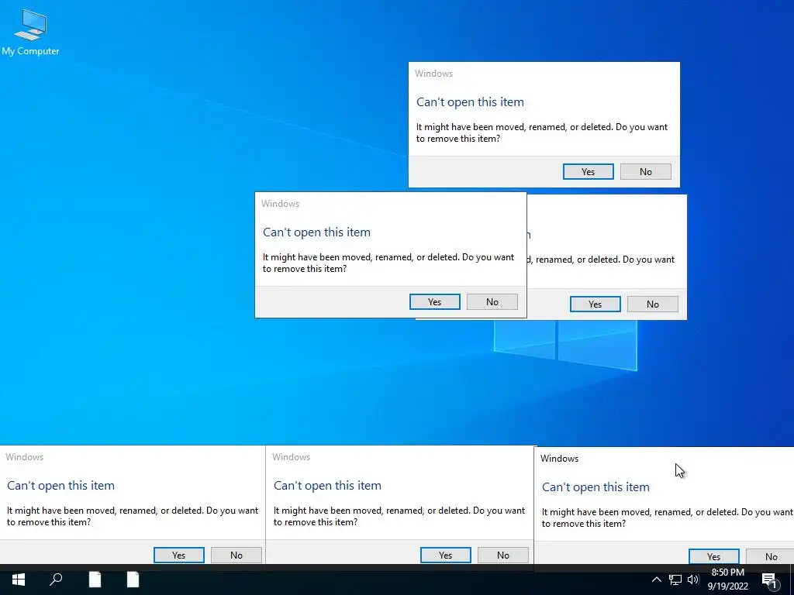Open the notification center icon
The image size is (794, 595).
[770, 580]
